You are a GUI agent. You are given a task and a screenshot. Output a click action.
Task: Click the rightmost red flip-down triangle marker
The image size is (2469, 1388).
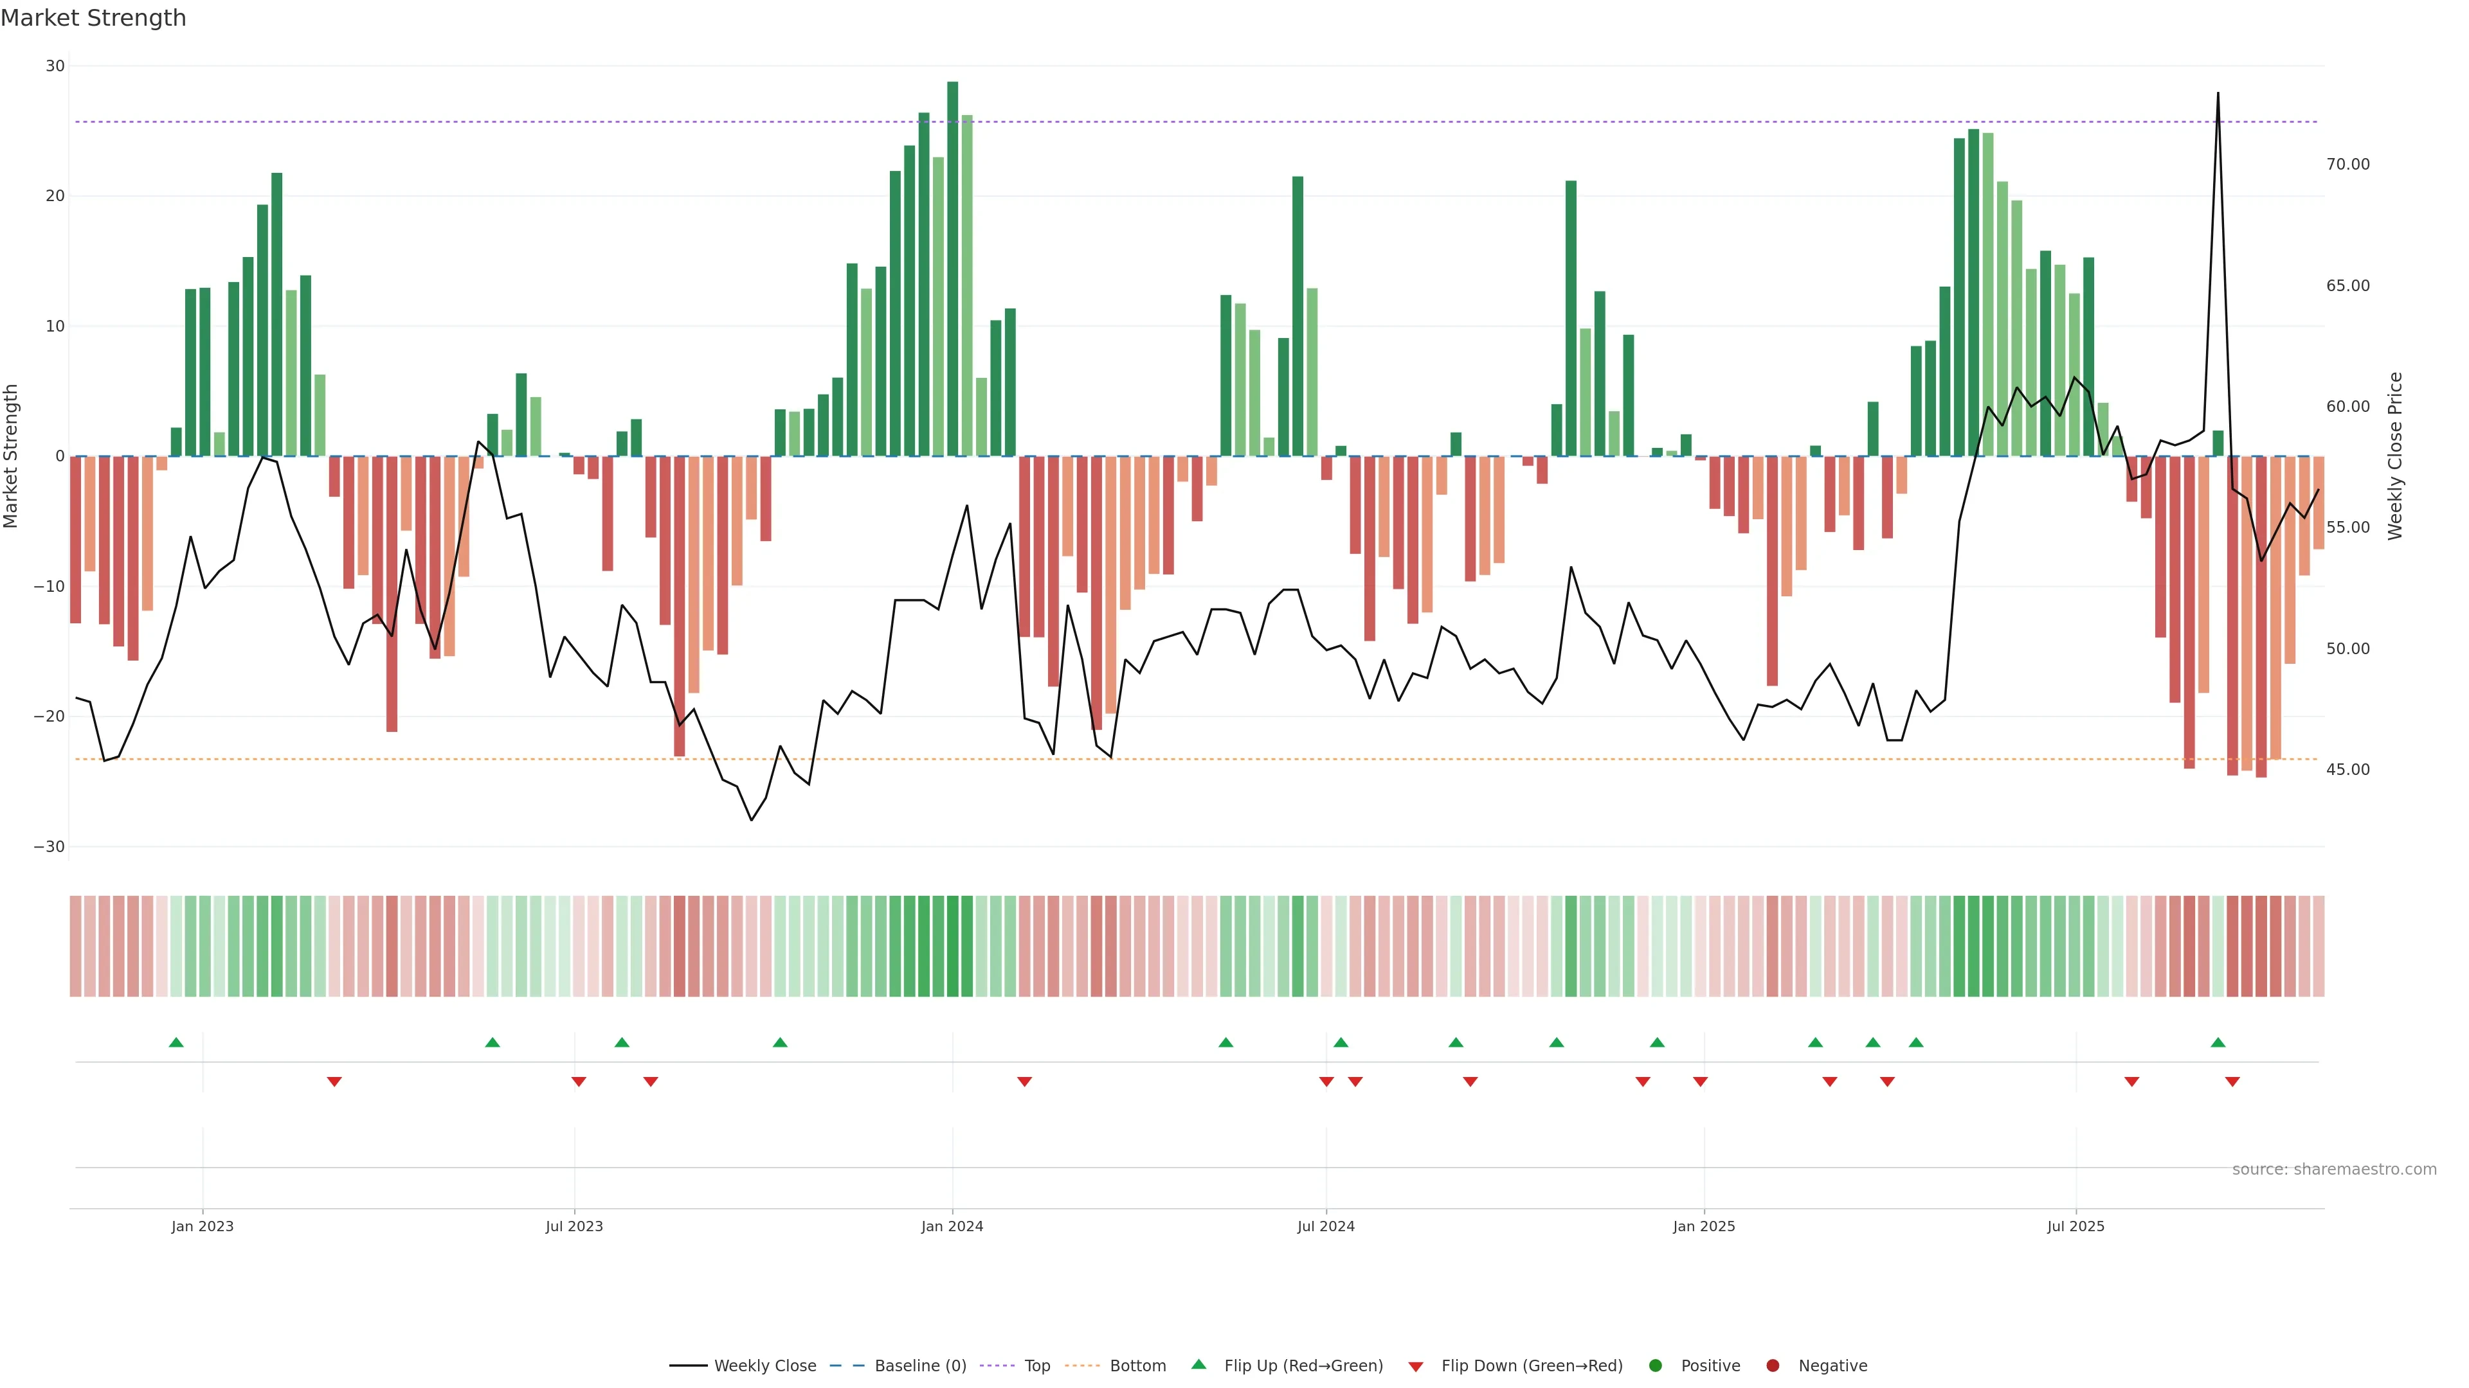pos(2232,1081)
